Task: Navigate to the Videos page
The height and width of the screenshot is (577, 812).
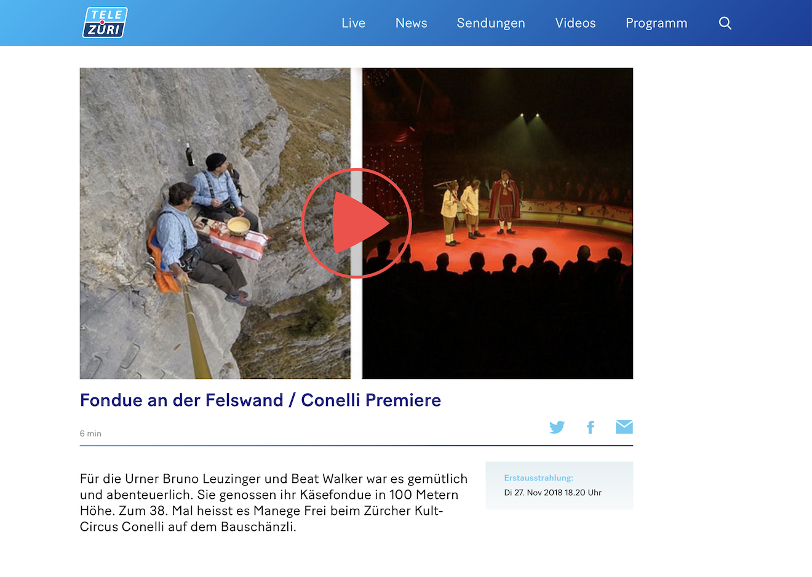Action: click(x=576, y=23)
